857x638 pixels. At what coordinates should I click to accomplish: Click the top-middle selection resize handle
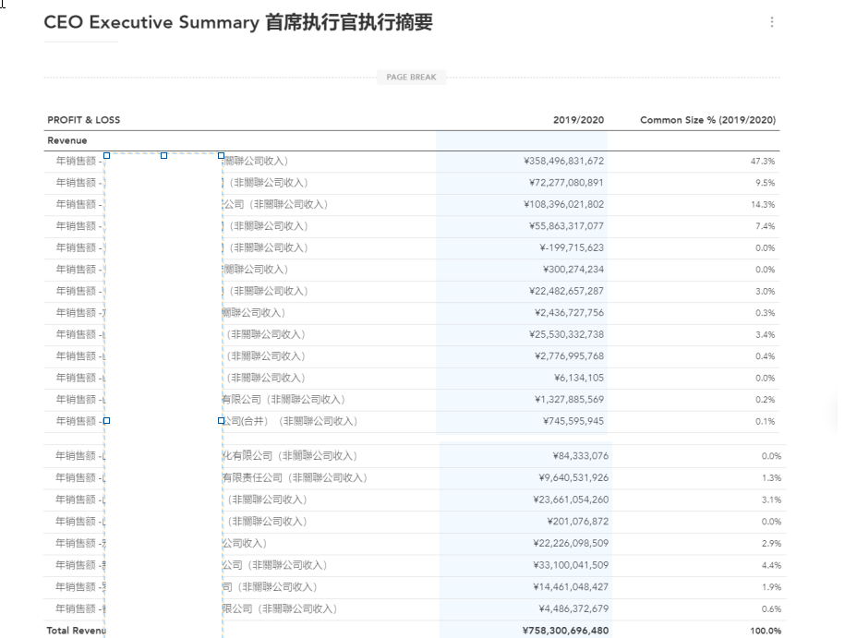163,156
